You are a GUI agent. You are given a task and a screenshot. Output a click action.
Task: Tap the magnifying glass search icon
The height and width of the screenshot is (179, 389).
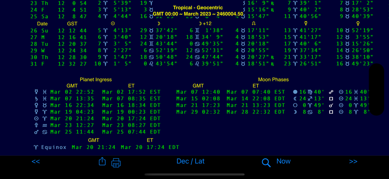pyautogui.click(x=266, y=163)
